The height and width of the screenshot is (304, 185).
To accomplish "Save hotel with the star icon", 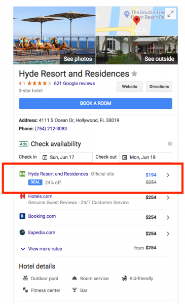I will pyautogui.click(x=134, y=73).
